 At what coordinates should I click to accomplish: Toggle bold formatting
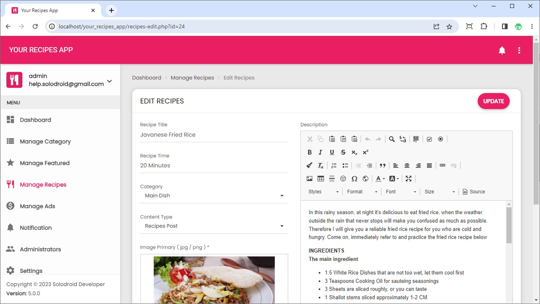pyautogui.click(x=309, y=152)
